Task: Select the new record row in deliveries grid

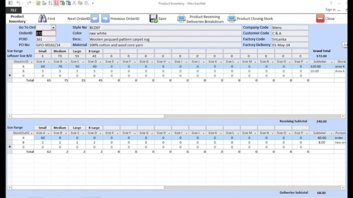Action: coord(10,147)
